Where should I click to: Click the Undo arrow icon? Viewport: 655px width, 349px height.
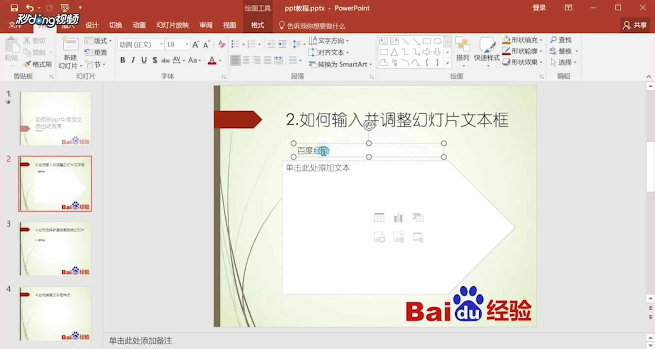point(30,8)
